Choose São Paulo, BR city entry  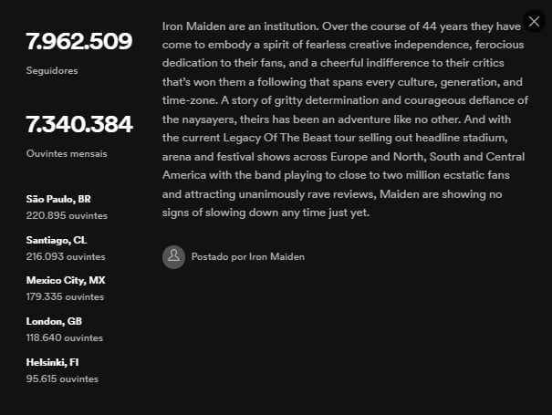tap(58, 199)
